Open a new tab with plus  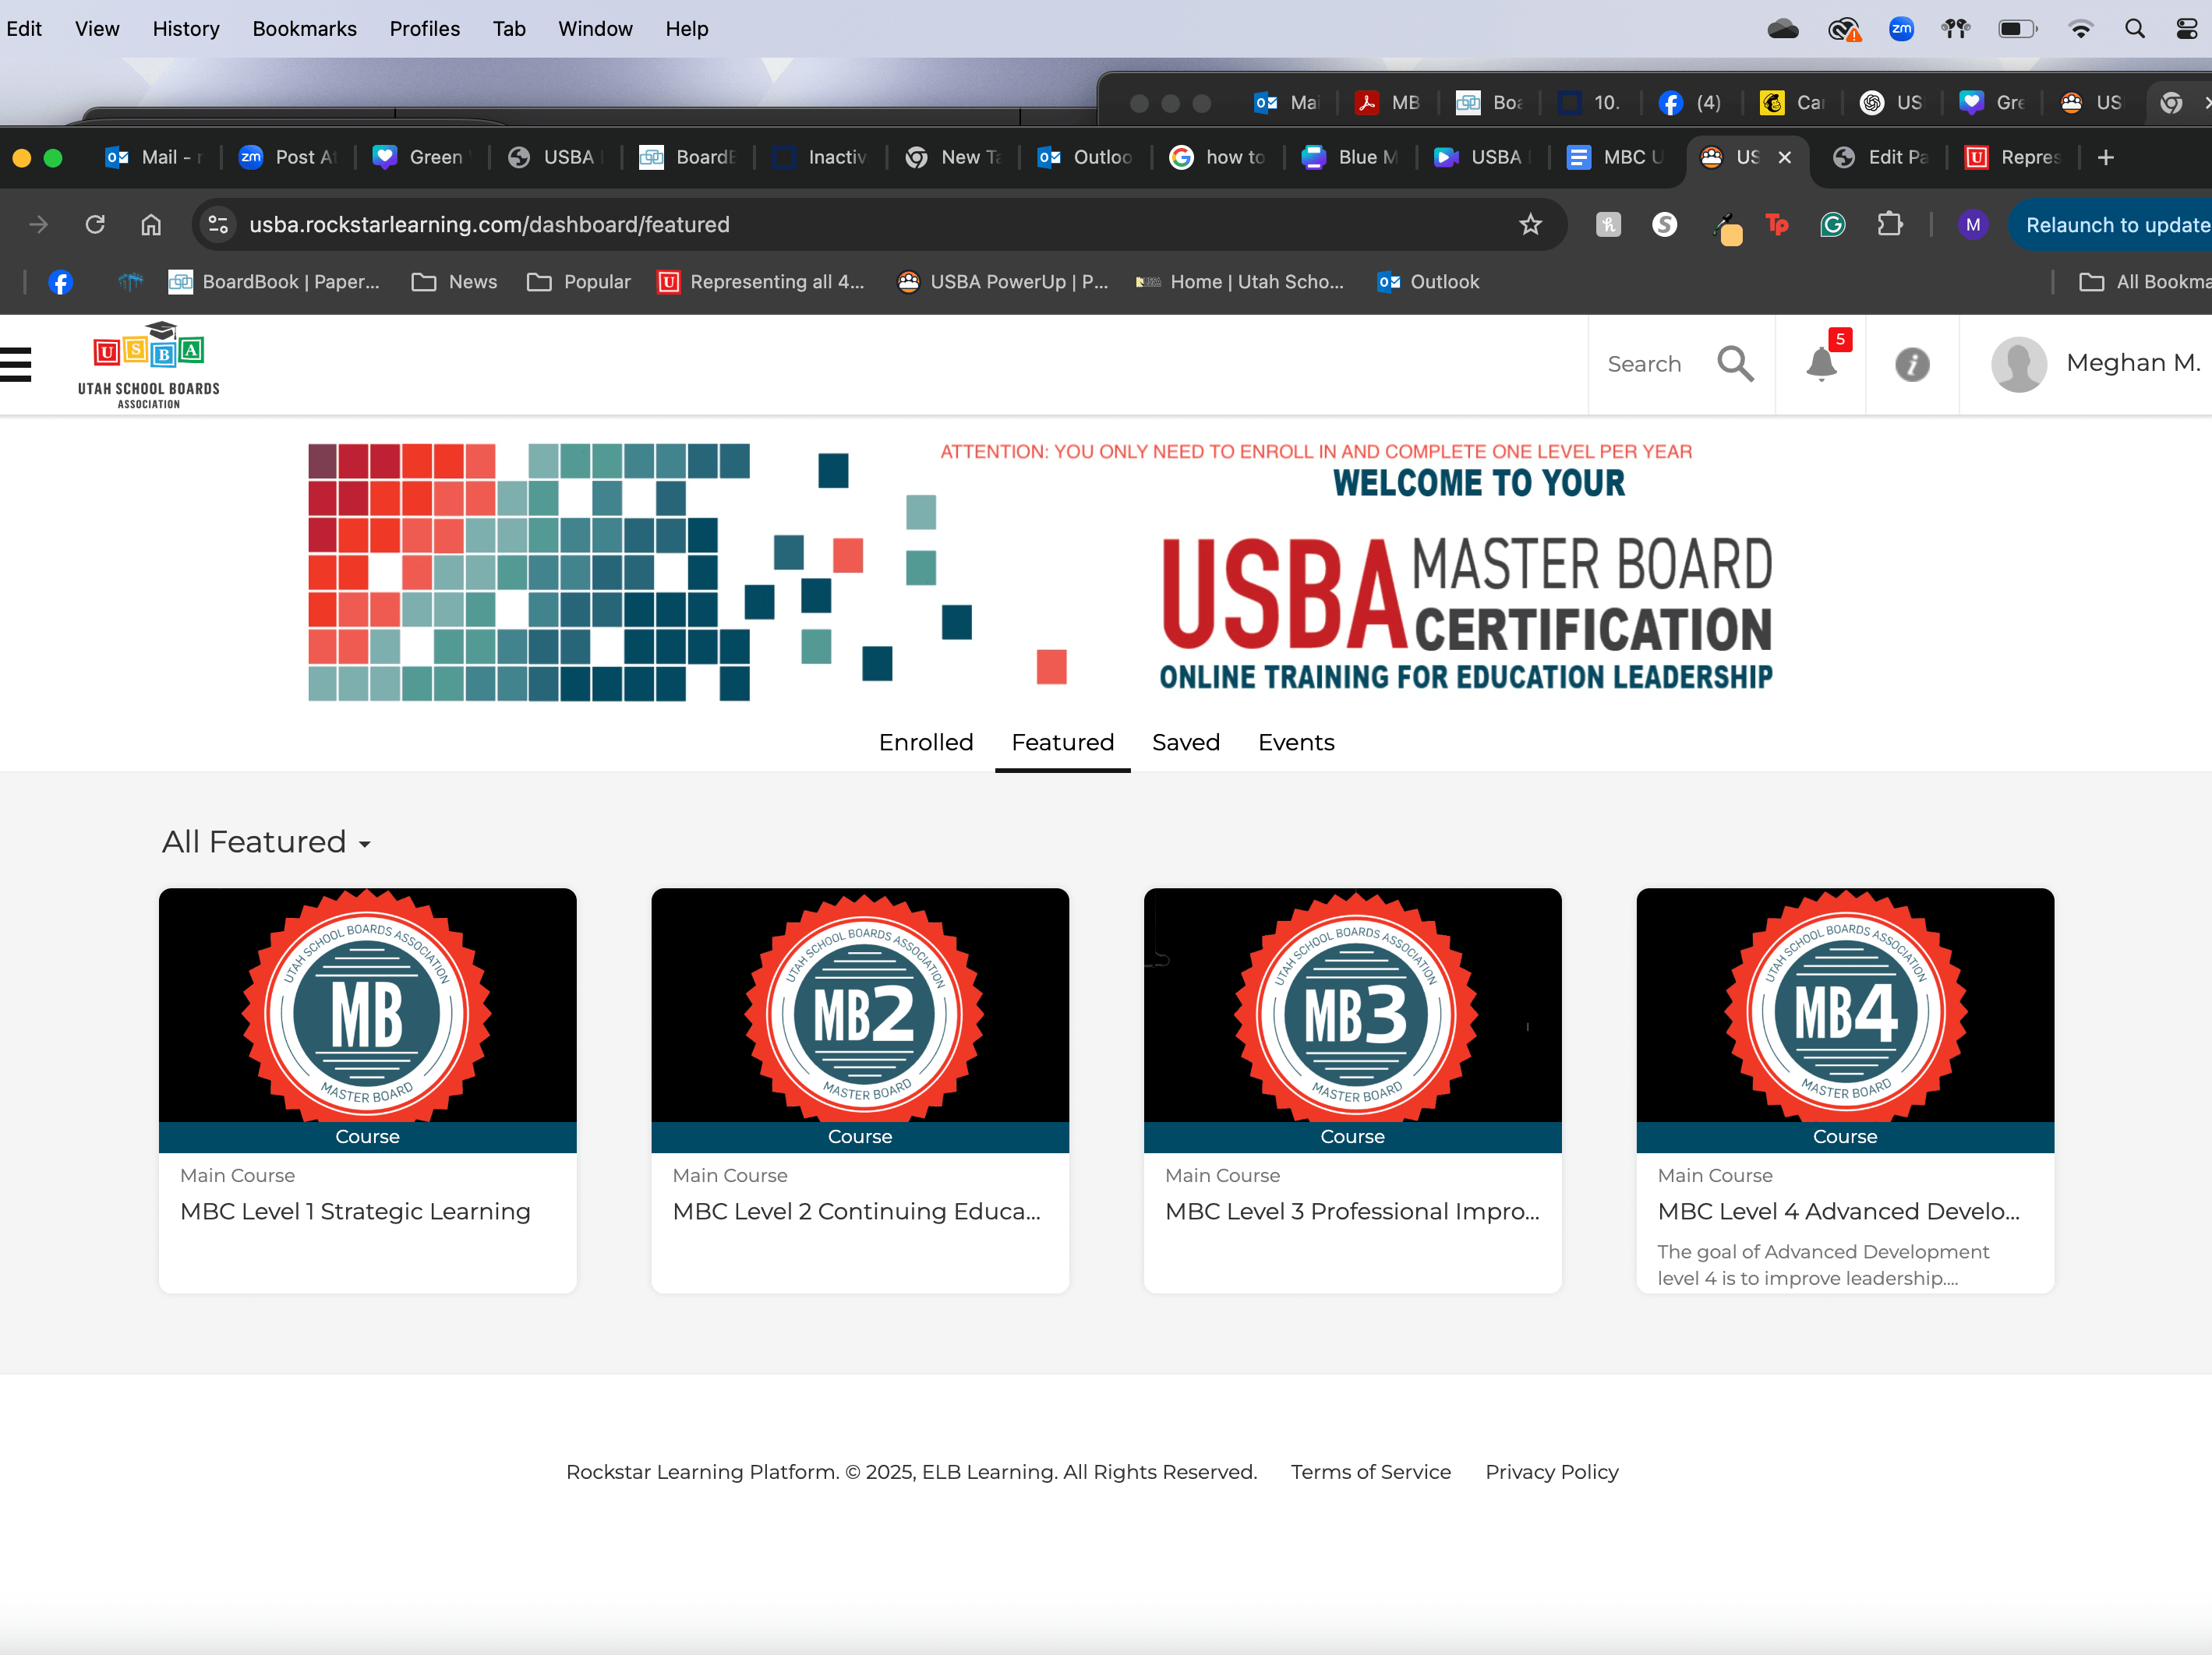2105,157
